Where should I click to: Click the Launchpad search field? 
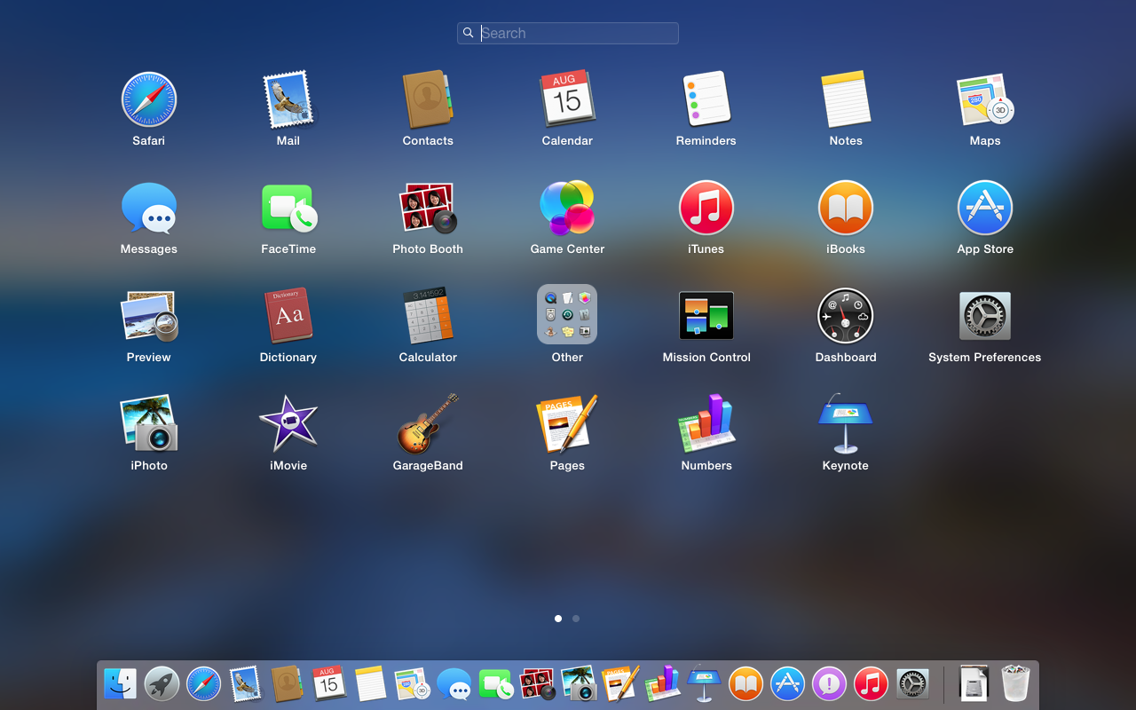568,33
